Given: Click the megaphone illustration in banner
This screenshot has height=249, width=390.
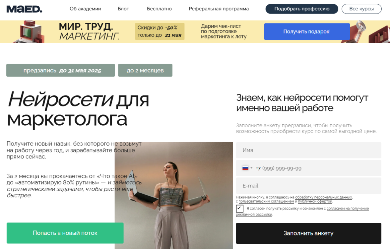Looking at the screenshot, I should (358, 31).
